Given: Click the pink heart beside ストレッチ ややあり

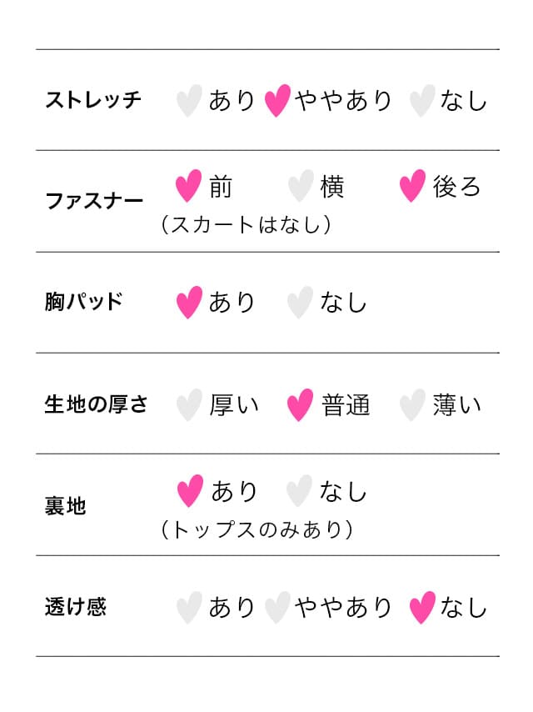Looking at the screenshot, I should point(277,100).
